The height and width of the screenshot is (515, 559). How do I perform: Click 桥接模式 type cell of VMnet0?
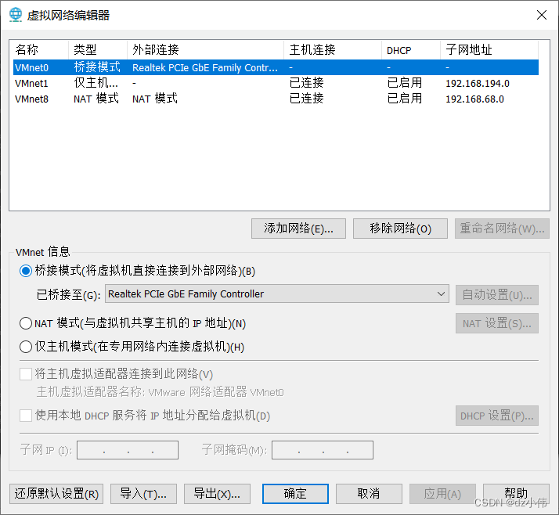pos(97,67)
